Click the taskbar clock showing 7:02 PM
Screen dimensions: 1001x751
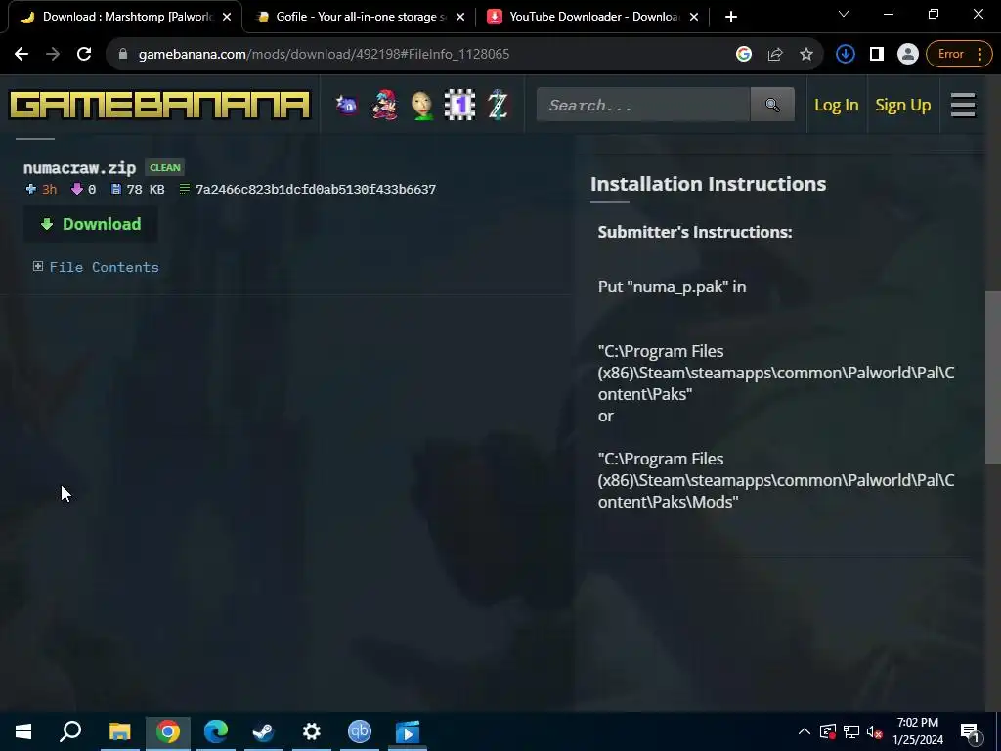point(918,731)
